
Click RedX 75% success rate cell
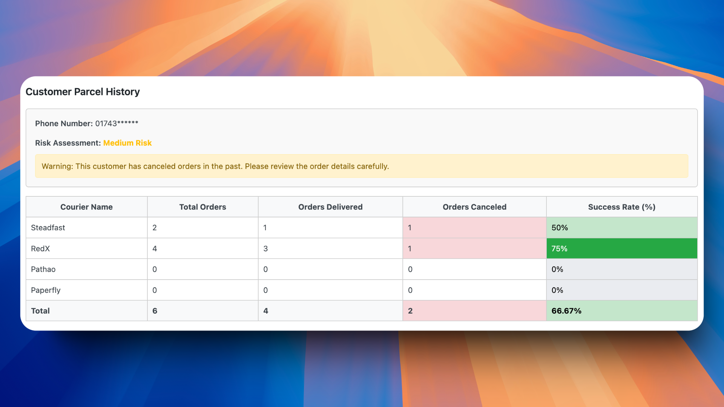pos(622,248)
